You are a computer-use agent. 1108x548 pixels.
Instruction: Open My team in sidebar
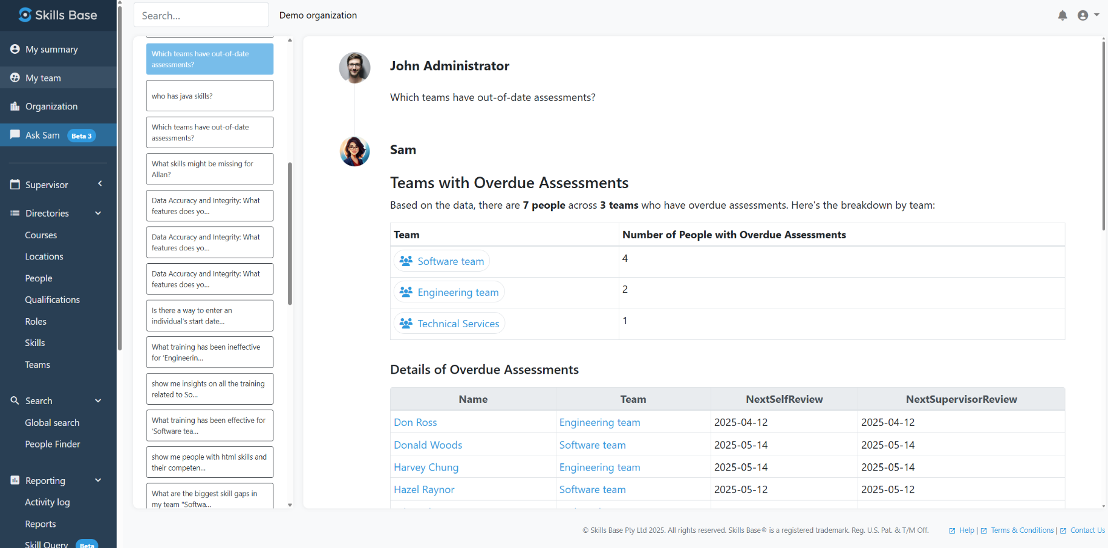click(43, 78)
